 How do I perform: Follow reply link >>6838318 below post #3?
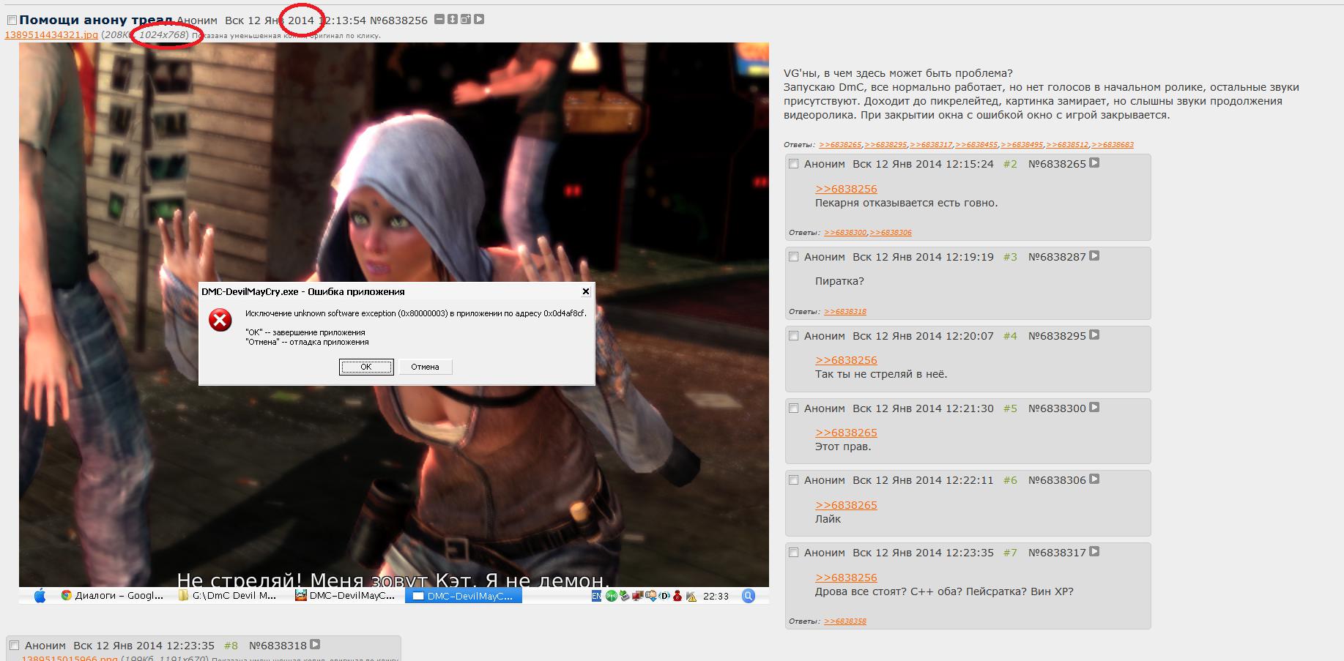coord(845,312)
